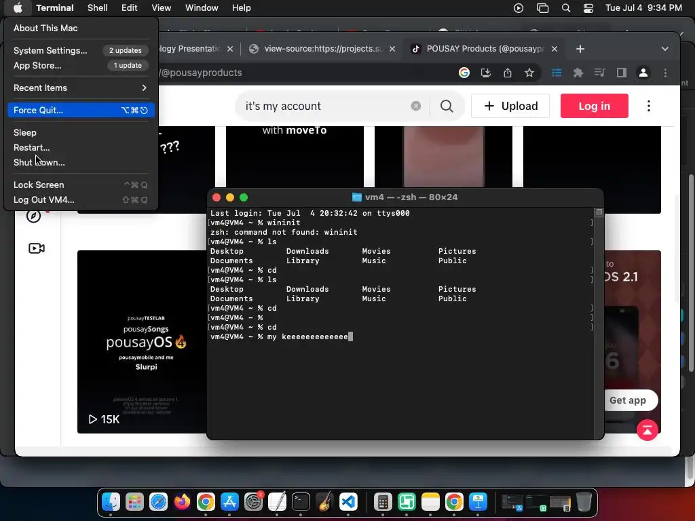Close the POUSAY Products tab

click(x=555, y=49)
